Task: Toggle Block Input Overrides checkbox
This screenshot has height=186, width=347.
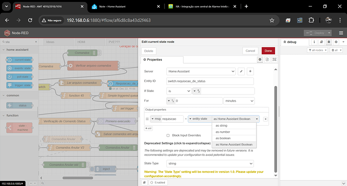Action: click(x=168, y=135)
